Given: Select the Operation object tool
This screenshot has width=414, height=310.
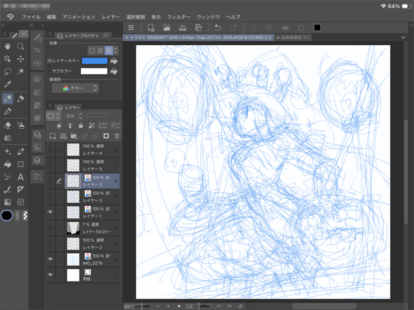Looking at the screenshot, I should point(8,59).
